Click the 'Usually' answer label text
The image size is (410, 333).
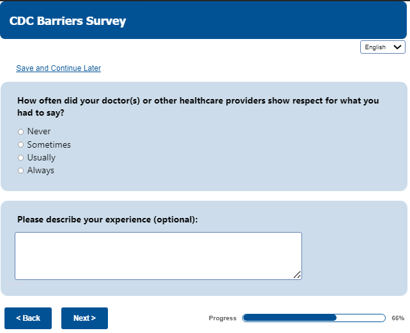click(42, 158)
